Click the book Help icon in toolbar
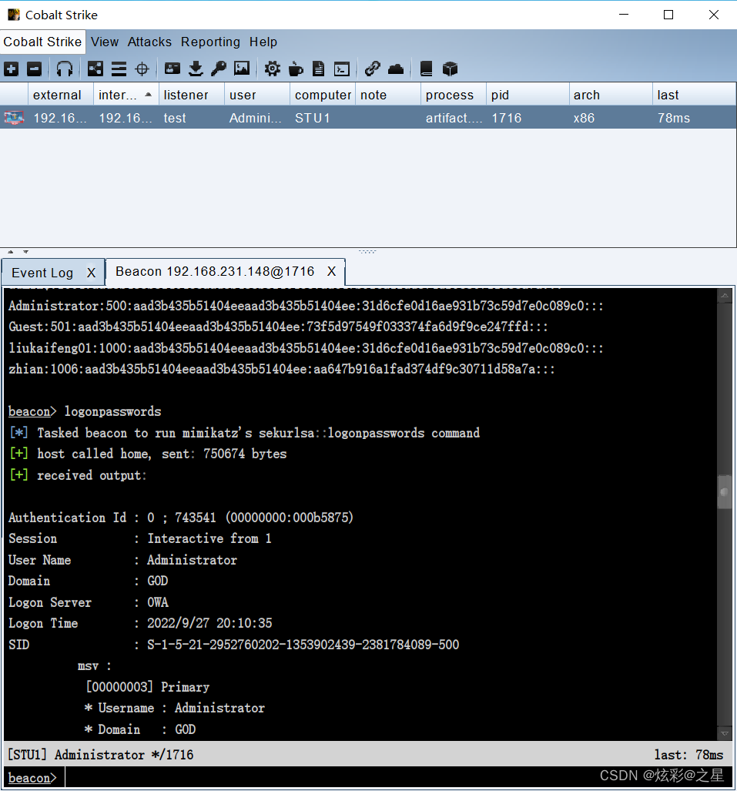This screenshot has height=791, width=737. (x=427, y=69)
